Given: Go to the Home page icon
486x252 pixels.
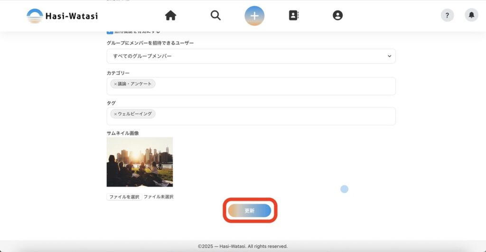Looking at the screenshot, I should [x=170, y=16].
